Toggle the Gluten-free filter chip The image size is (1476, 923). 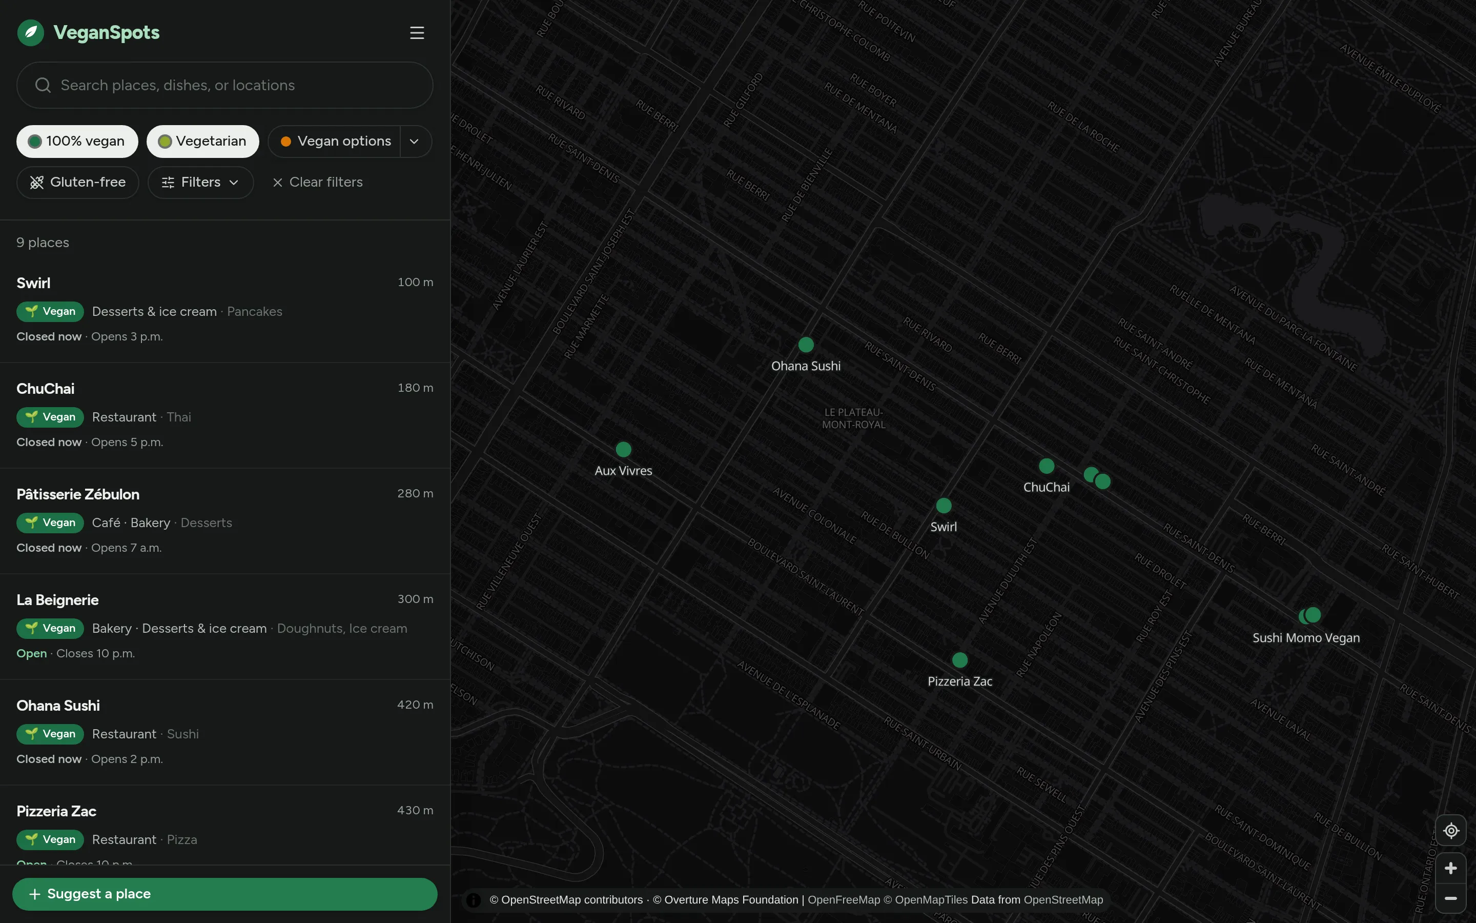coord(77,183)
